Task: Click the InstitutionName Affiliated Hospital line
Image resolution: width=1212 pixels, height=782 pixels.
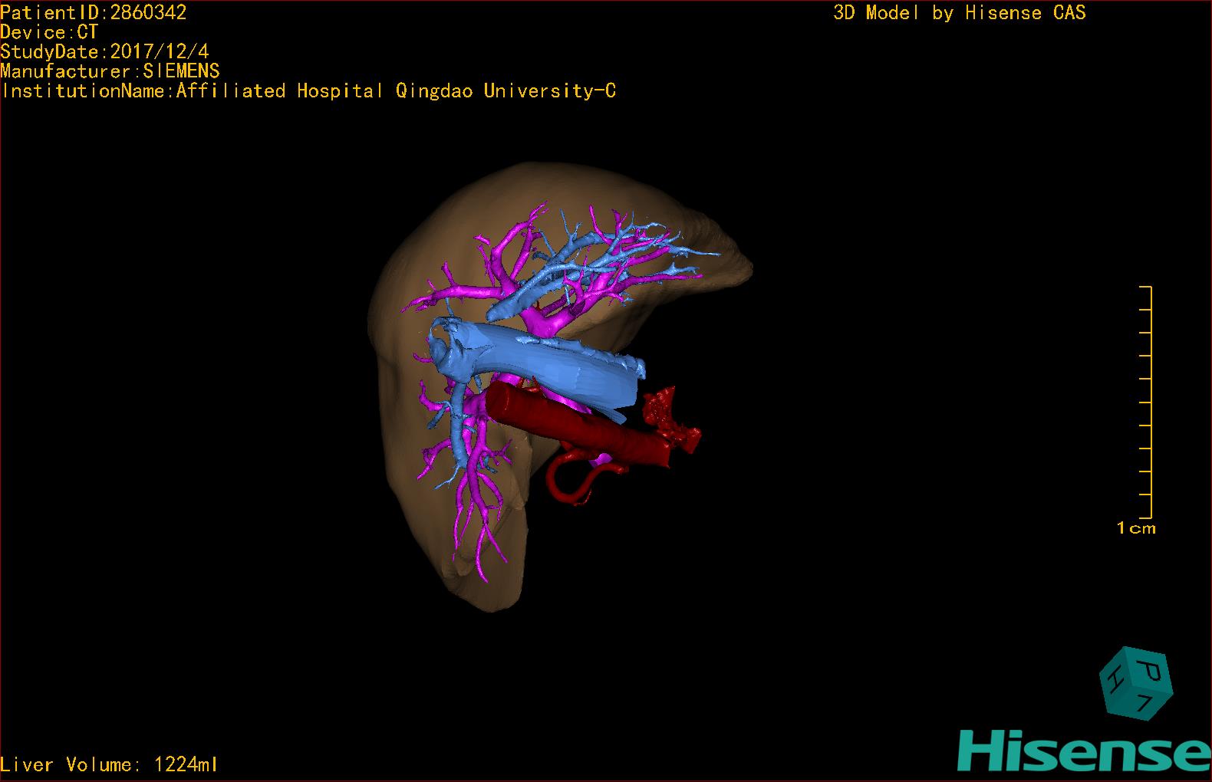Action: tap(308, 91)
